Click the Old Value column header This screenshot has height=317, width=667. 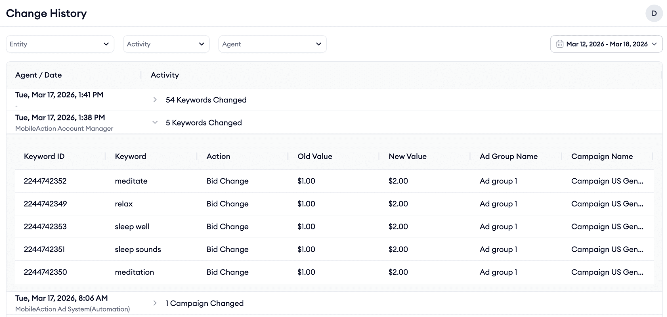click(x=314, y=156)
